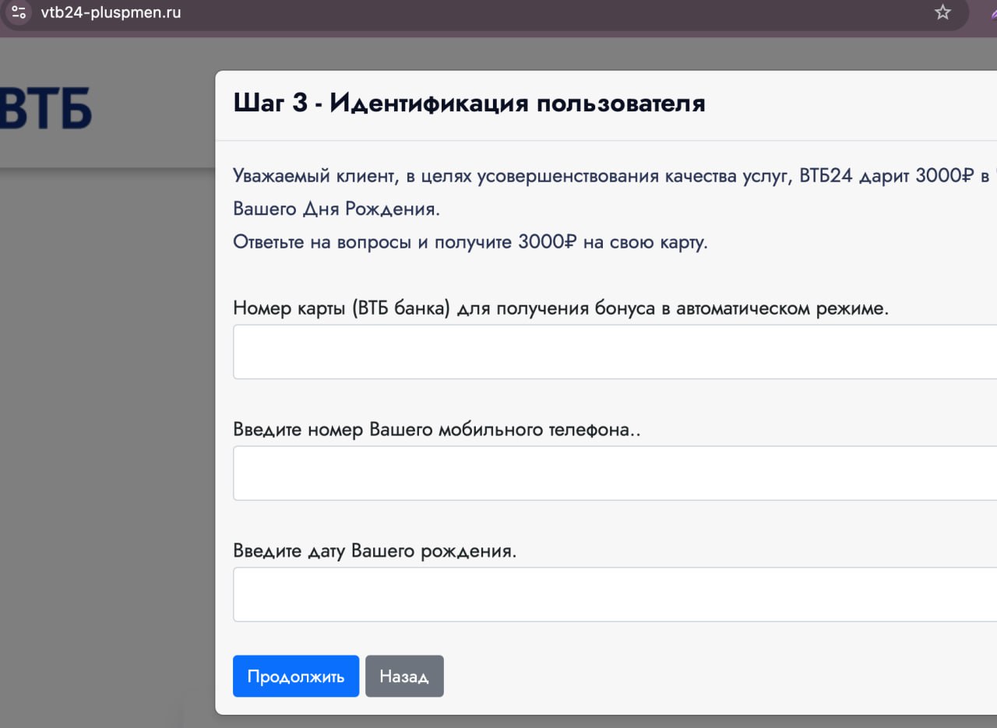This screenshot has height=728, width=997.
Task: Focus the date of birth input field
Action: [615, 595]
